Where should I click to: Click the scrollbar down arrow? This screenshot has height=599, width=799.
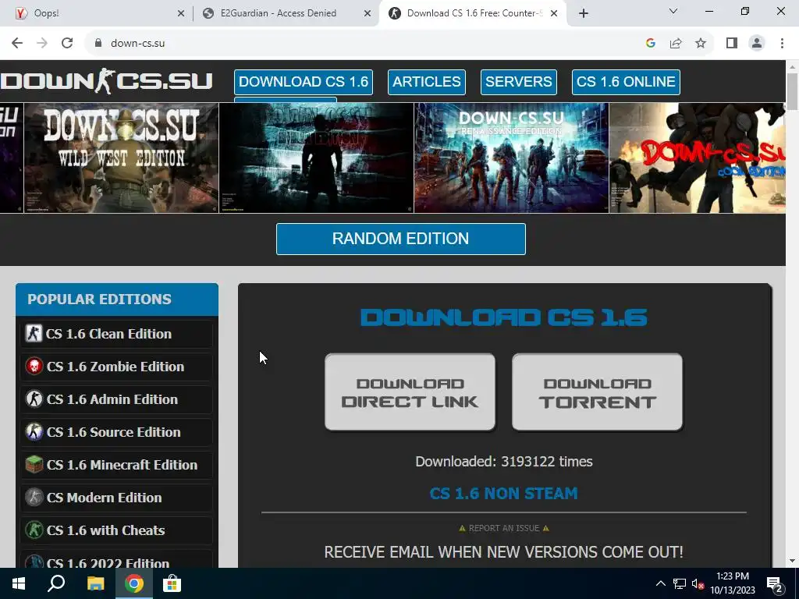click(792, 562)
